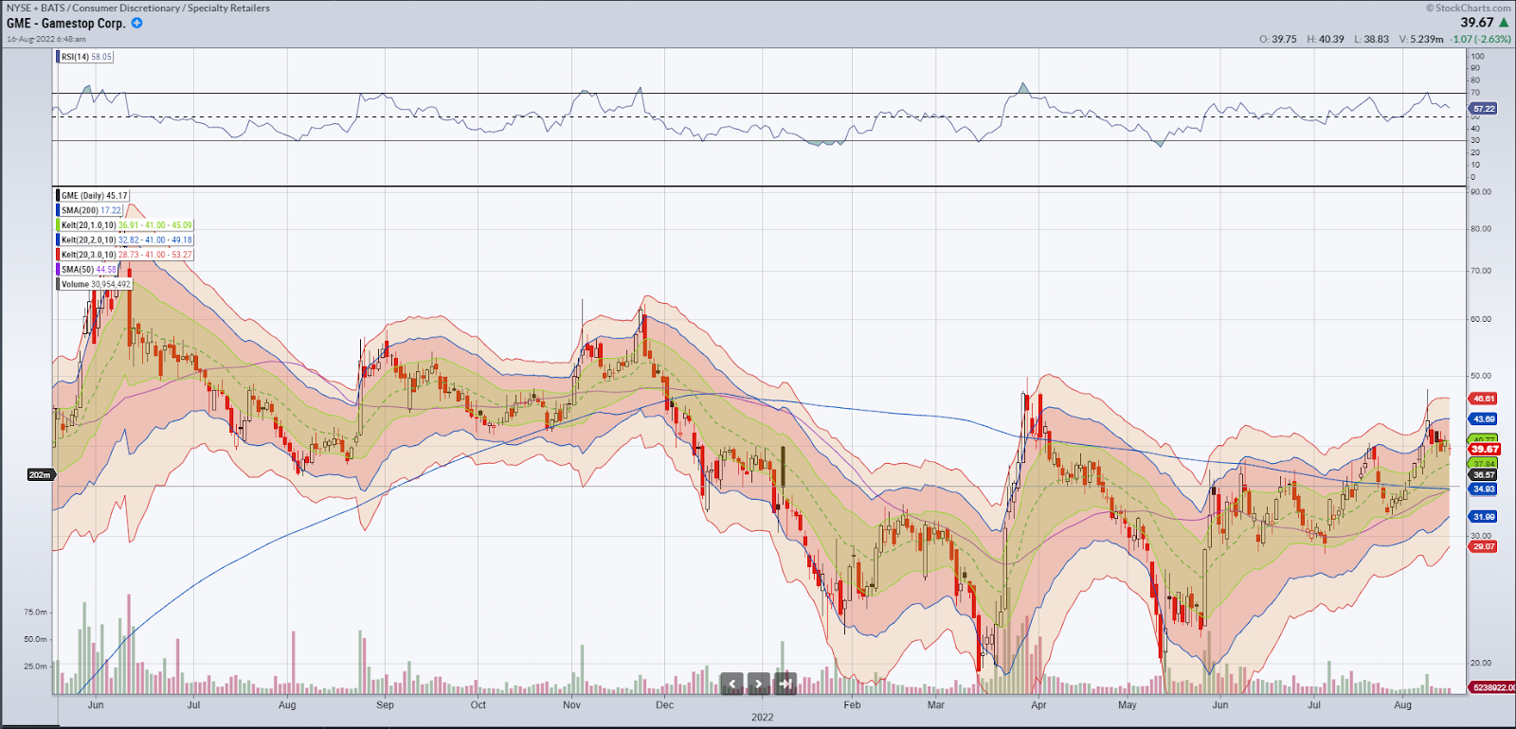Click the open value O: 39.75
This screenshot has height=729, width=1516.
tap(1278, 39)
